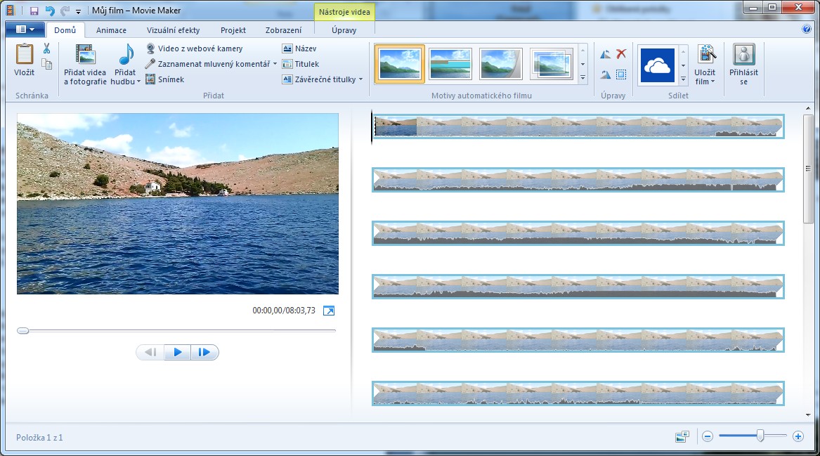Switch to the Zobrazení tab
This screenshot has width=820, height=456.
(x=283, y=30)
